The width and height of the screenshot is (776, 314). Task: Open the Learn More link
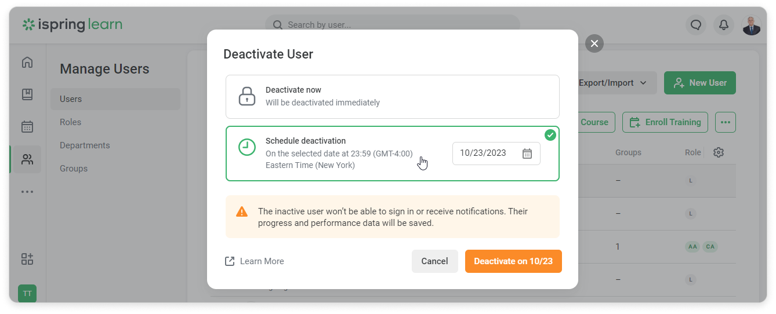point(255,261)
